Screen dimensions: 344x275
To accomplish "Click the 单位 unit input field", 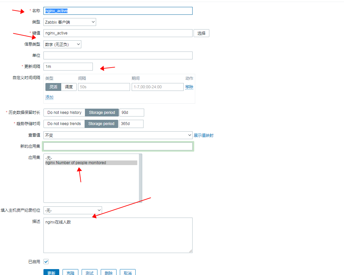I will click(118, 55).
